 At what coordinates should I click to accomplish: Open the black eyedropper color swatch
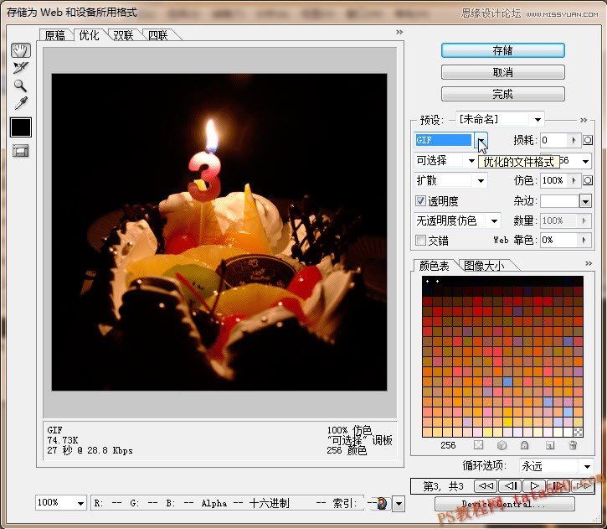tap(21, 127)
